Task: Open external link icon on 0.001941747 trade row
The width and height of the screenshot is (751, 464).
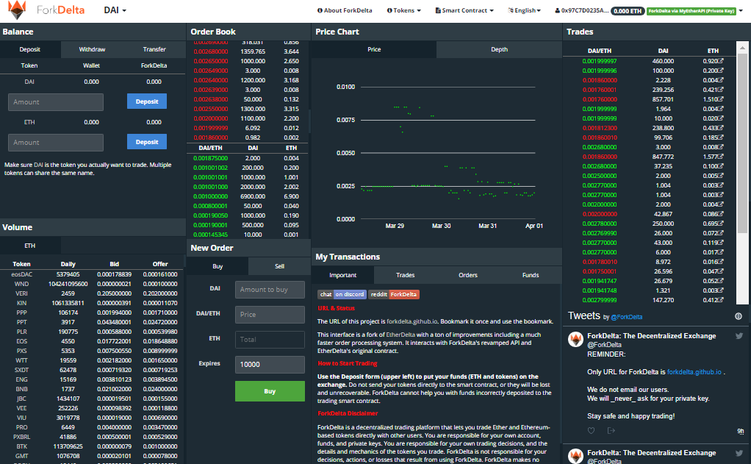Action: pyautogui.click(x=721, y=281)
